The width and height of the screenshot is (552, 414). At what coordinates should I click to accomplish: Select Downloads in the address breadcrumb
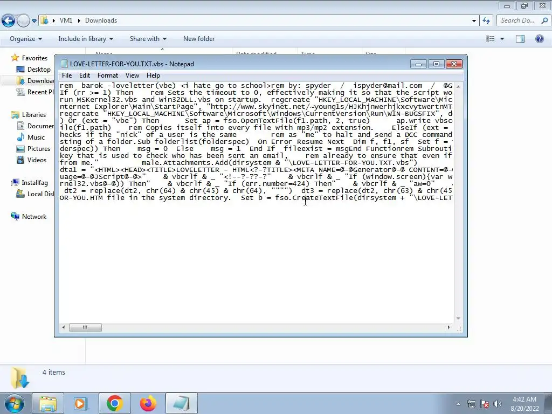tap(101, 20)
